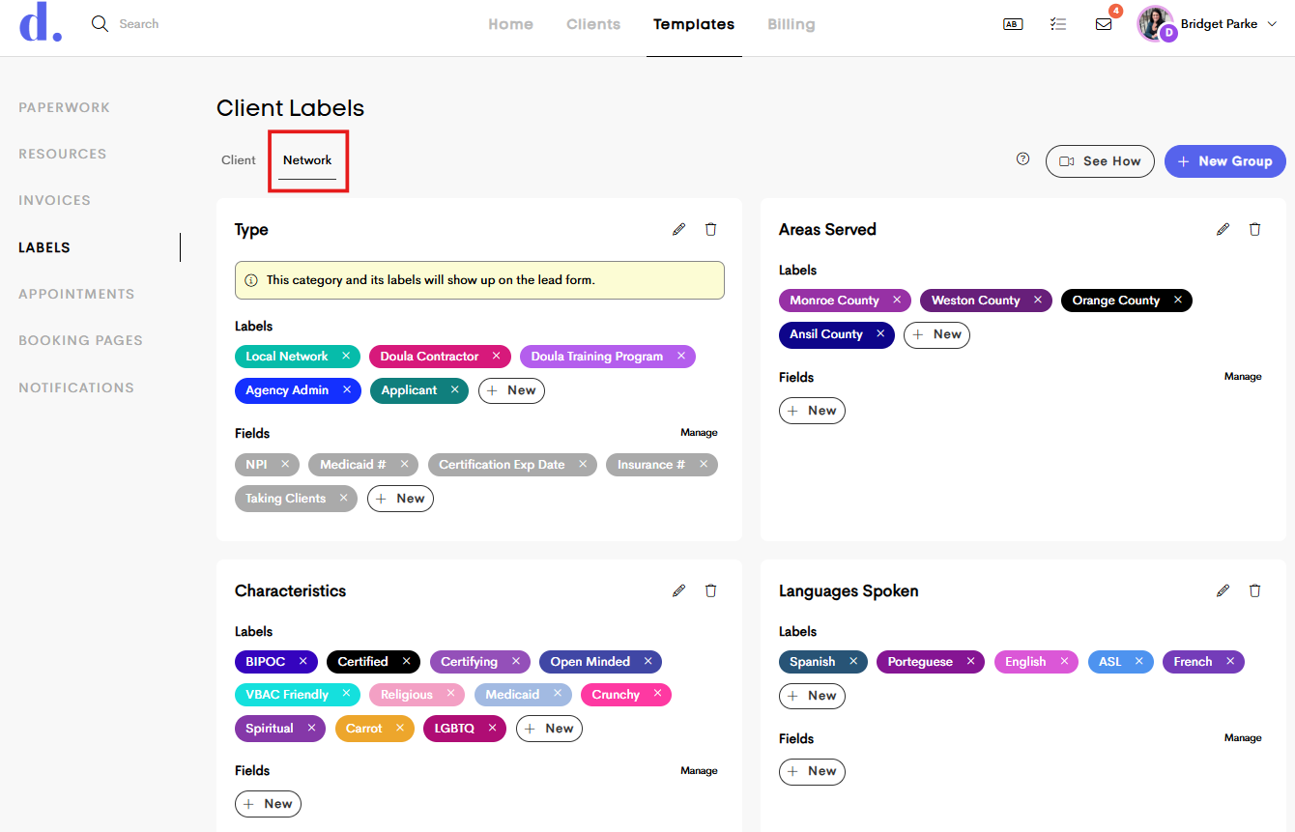Open the AB icon in top bar
Screen dimensions: 1295x832
pyautogui.click(x=1013, y=24)
